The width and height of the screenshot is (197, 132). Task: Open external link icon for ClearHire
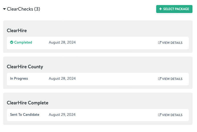click(x=160, y=42)
